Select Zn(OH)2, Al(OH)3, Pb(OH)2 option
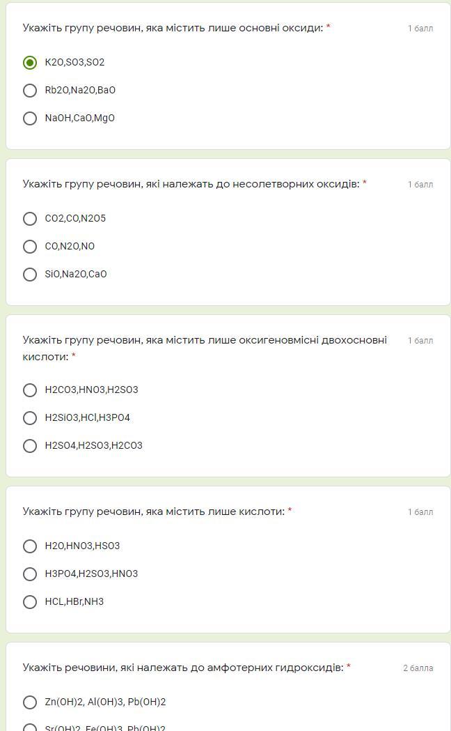 [30, 702]
